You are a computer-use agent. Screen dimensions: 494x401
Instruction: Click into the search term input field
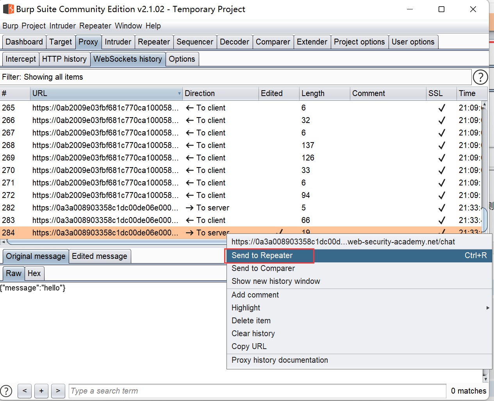coord(257,391)
